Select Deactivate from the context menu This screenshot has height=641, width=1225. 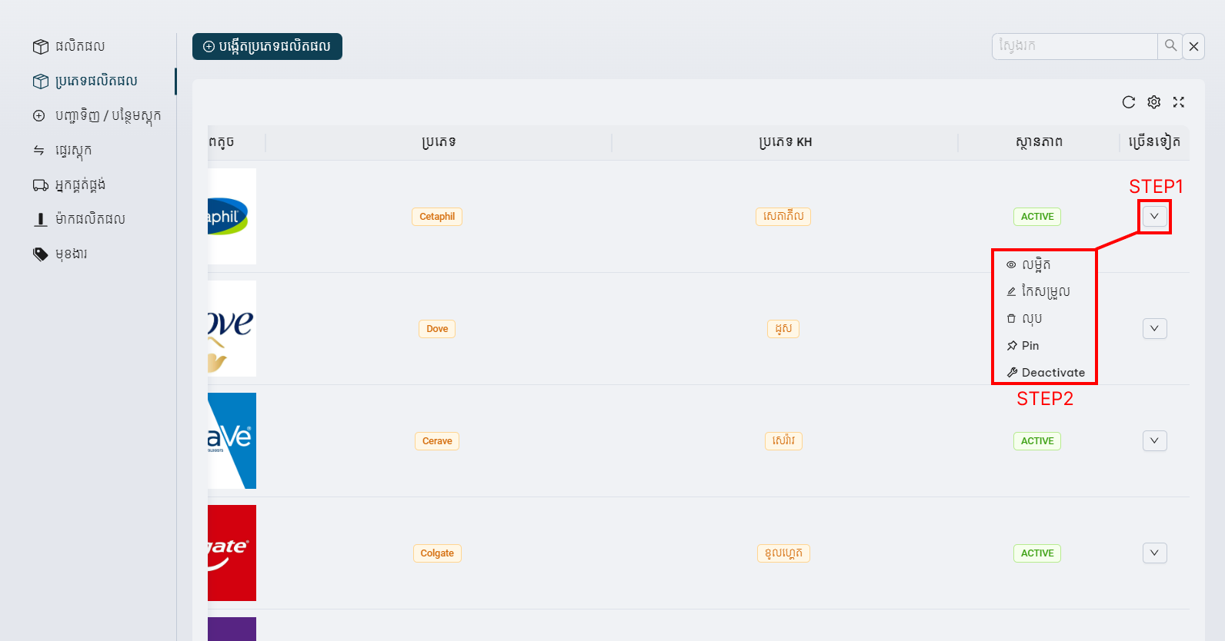click(x=1052, y=373)
